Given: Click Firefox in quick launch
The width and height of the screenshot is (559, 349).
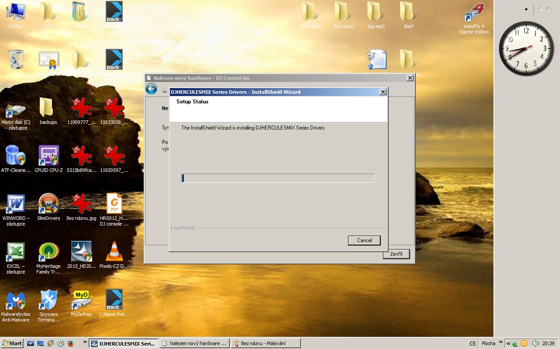Looking at the screenshot, I should coord(71,343).
